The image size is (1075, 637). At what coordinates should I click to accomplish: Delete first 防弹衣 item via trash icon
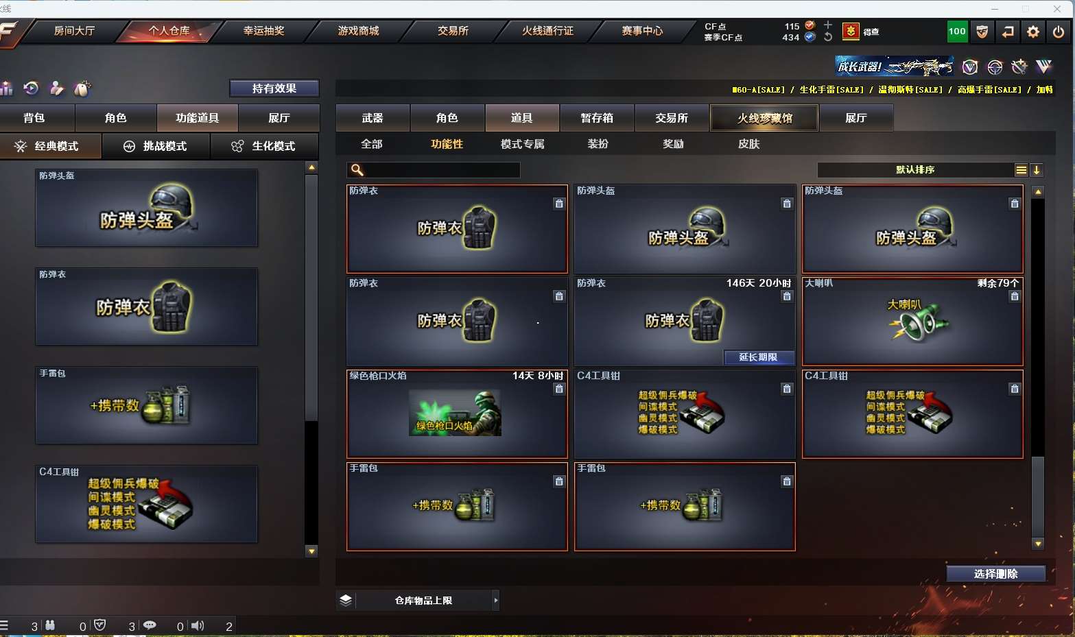(559, 204)
